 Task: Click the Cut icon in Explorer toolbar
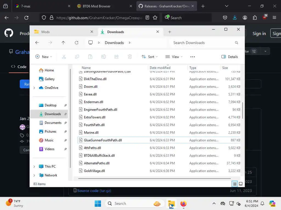click(x=64, y=57)
